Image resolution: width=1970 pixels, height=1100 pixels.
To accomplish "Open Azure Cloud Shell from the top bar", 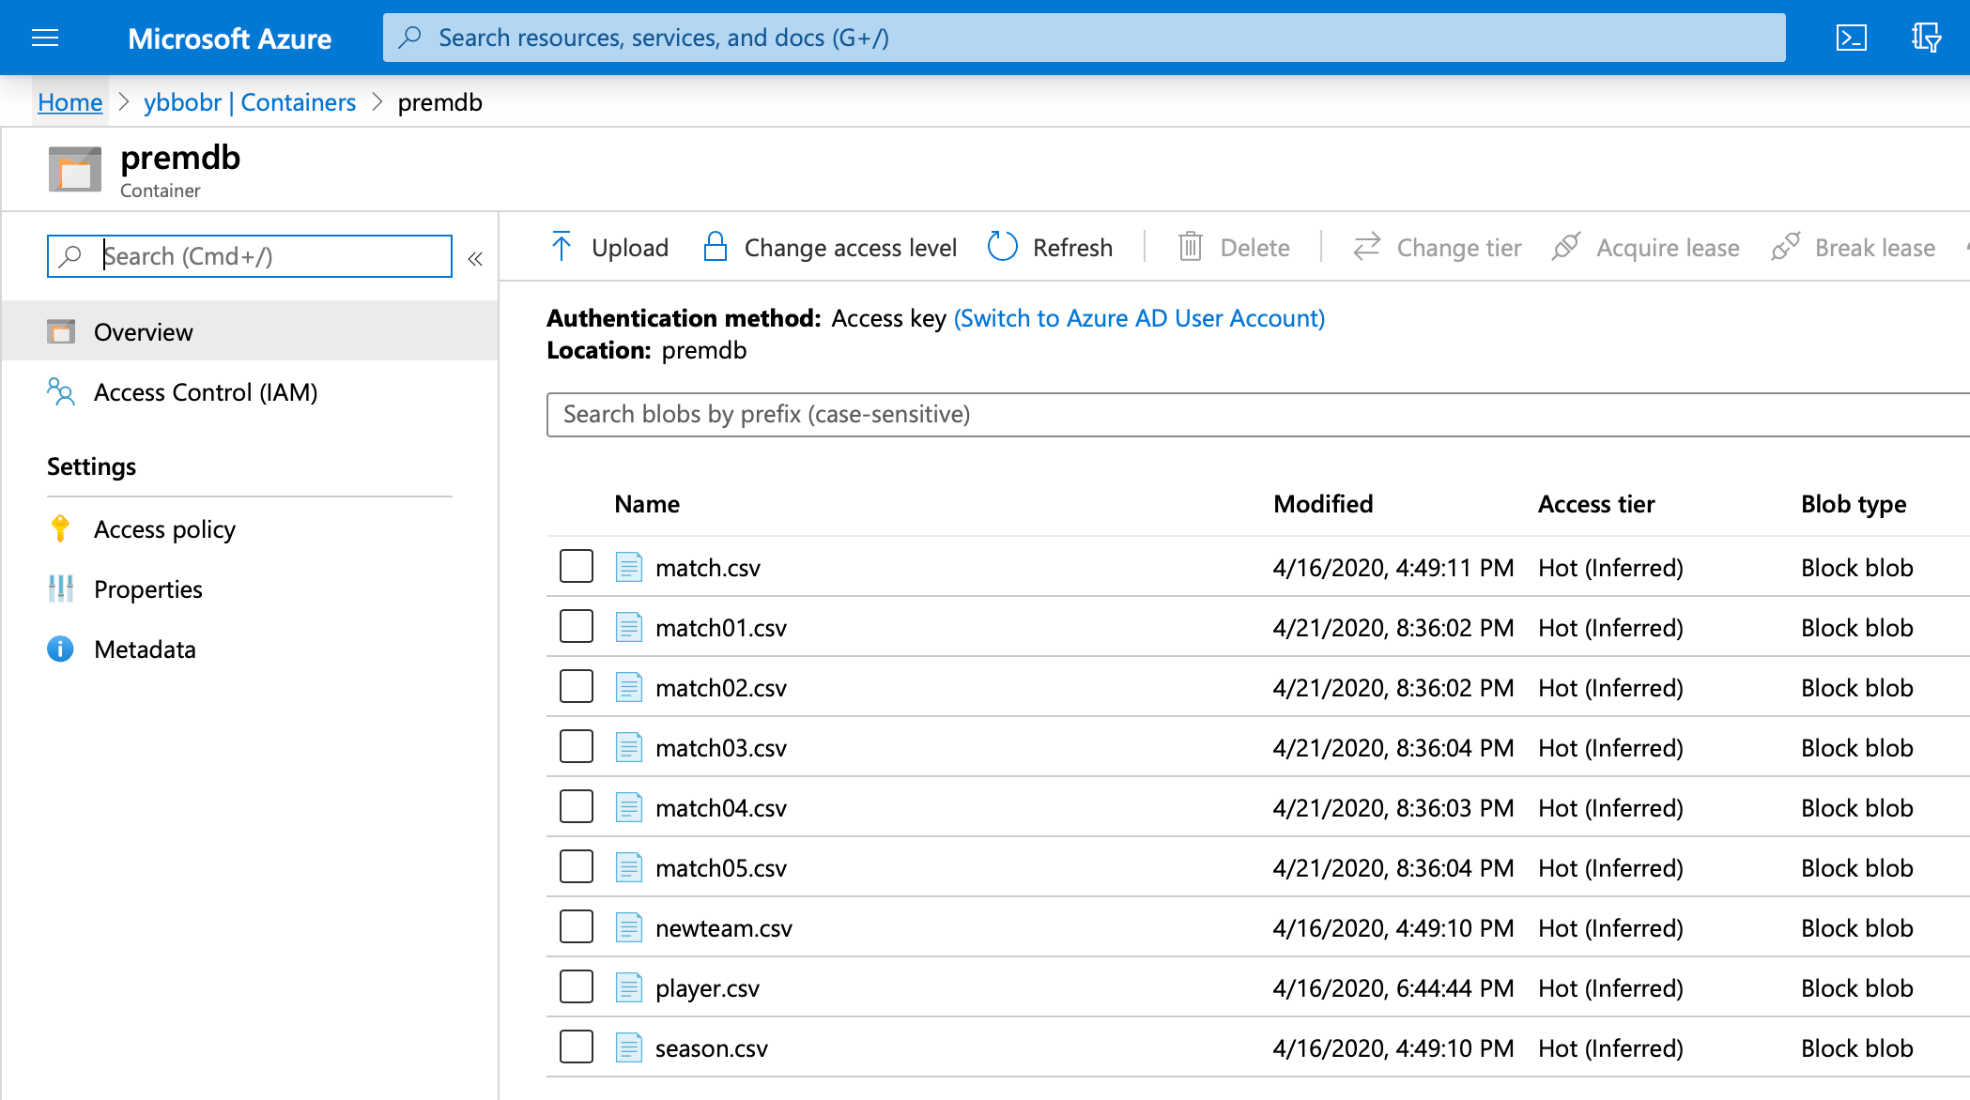I will [1851, 38].
